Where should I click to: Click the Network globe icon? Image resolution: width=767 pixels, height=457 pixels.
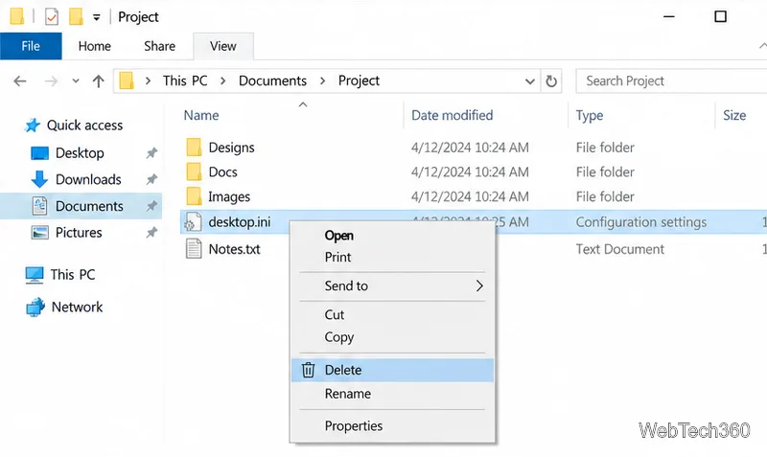click(35, 307)
